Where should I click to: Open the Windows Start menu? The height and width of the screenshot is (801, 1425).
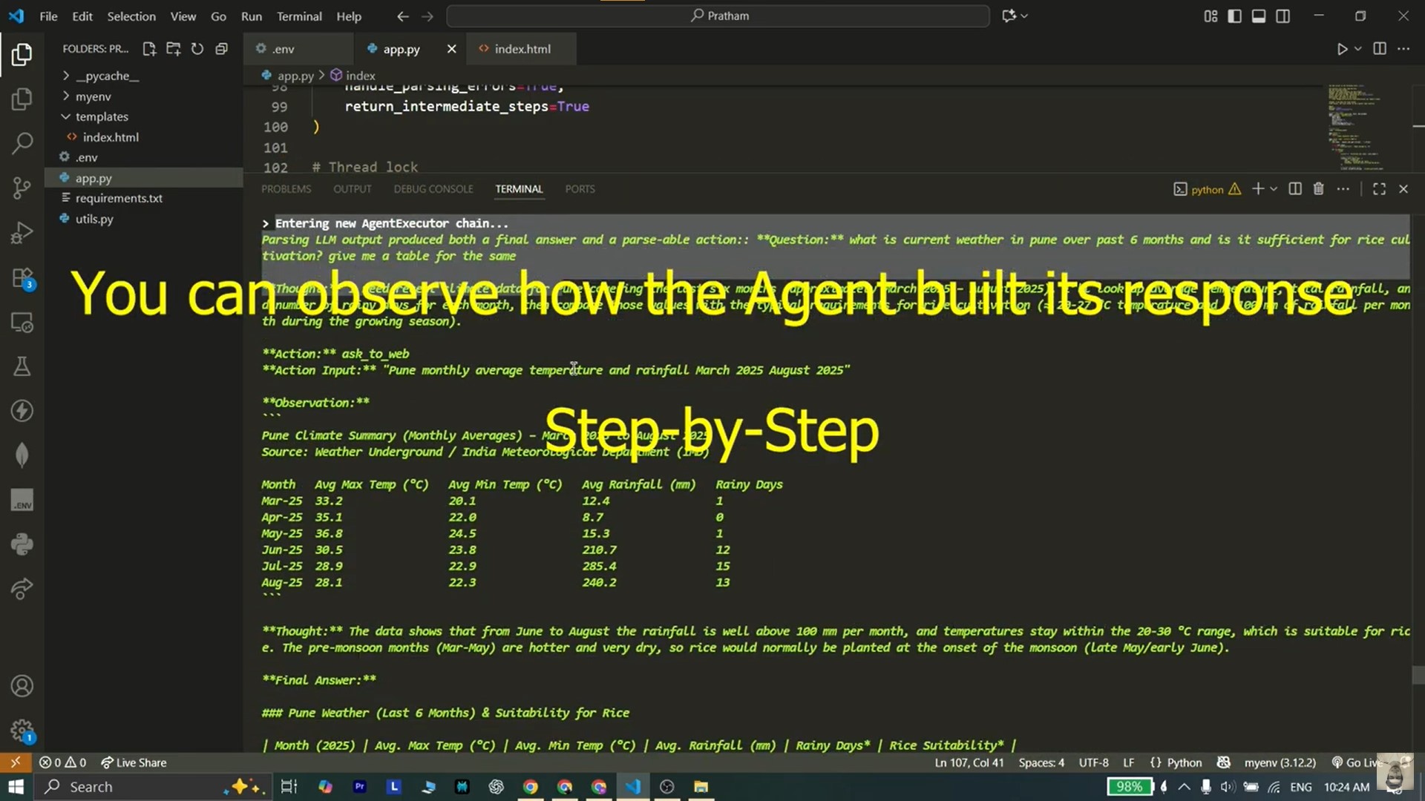tap(16, 787)
